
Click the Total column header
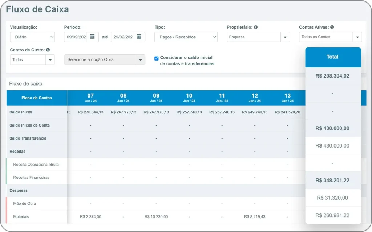coord(332,57)
